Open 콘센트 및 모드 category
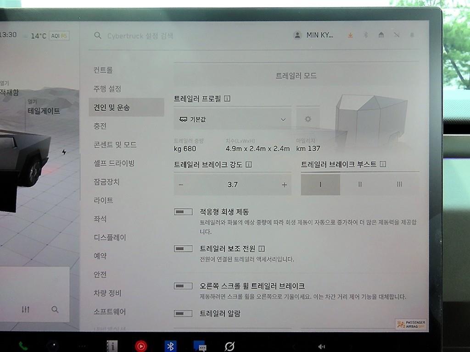The image size is (470, 352). pos(115,144)
